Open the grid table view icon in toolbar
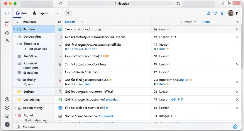The height and width of the screenshot is (131, 244). point(223,13)
